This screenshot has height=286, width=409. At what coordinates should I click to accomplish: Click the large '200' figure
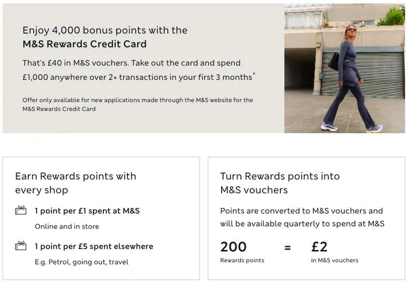(x=233, y=247)
